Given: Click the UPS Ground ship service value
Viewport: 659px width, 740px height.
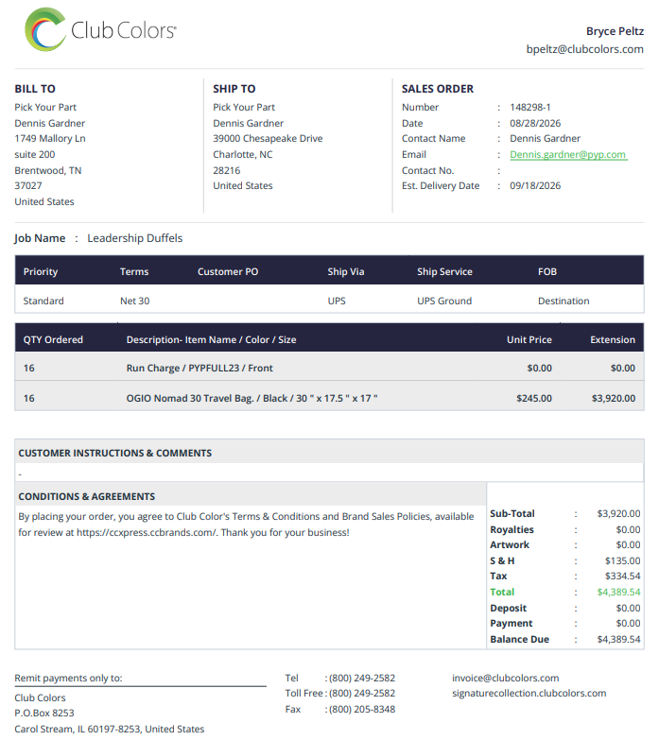Looking at the screenshot, I should (x=444, y=301).
